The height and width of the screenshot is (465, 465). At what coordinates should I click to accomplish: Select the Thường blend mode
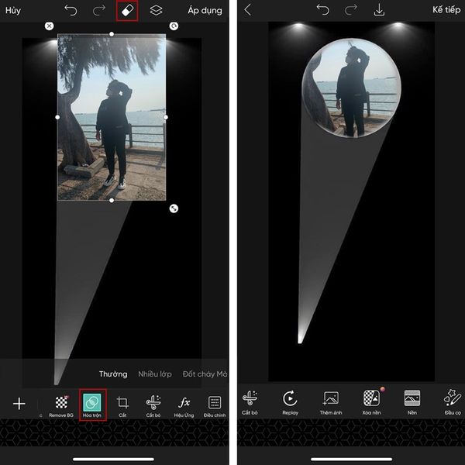pos(113,374)
